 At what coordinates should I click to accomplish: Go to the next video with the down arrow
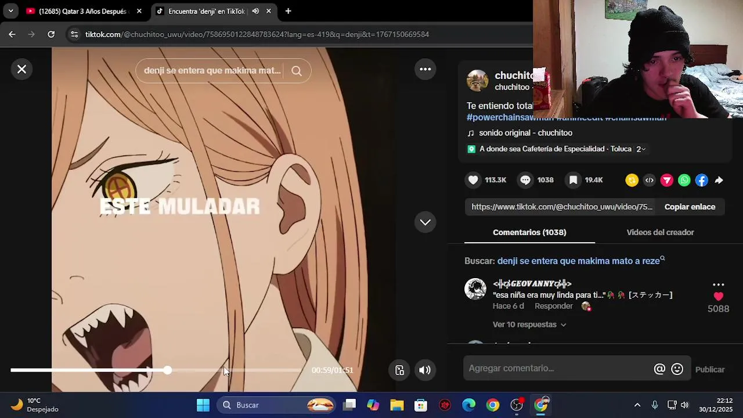[425, 222]
